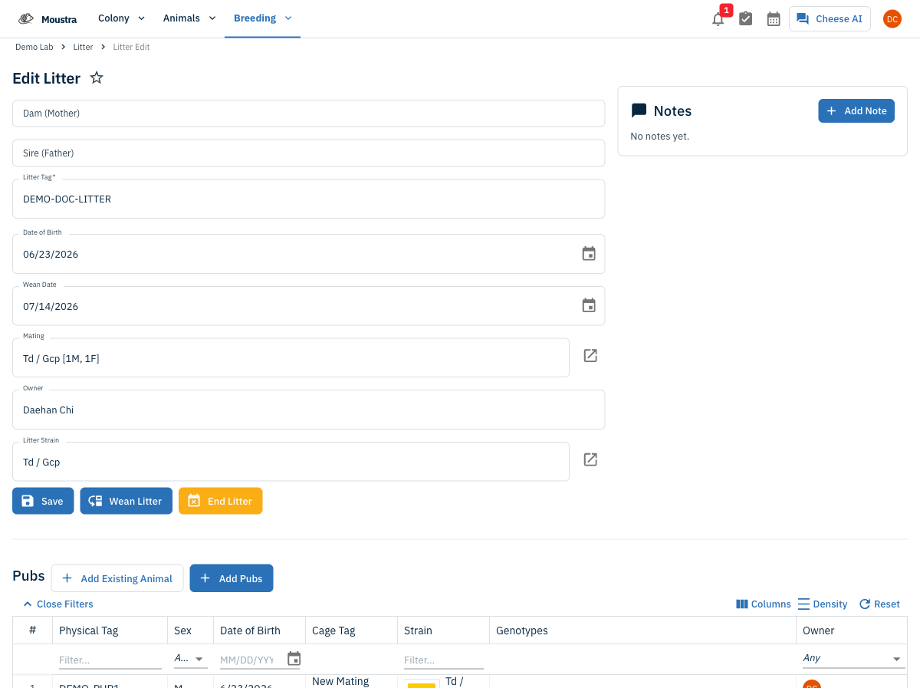Viewport: 920px width, 688px height.
Task: Reset the Pubs table settings
Action: click(x=879, y=604)
